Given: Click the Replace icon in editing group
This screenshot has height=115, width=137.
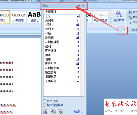Looking at the screenshot, I should pos(130,17).
